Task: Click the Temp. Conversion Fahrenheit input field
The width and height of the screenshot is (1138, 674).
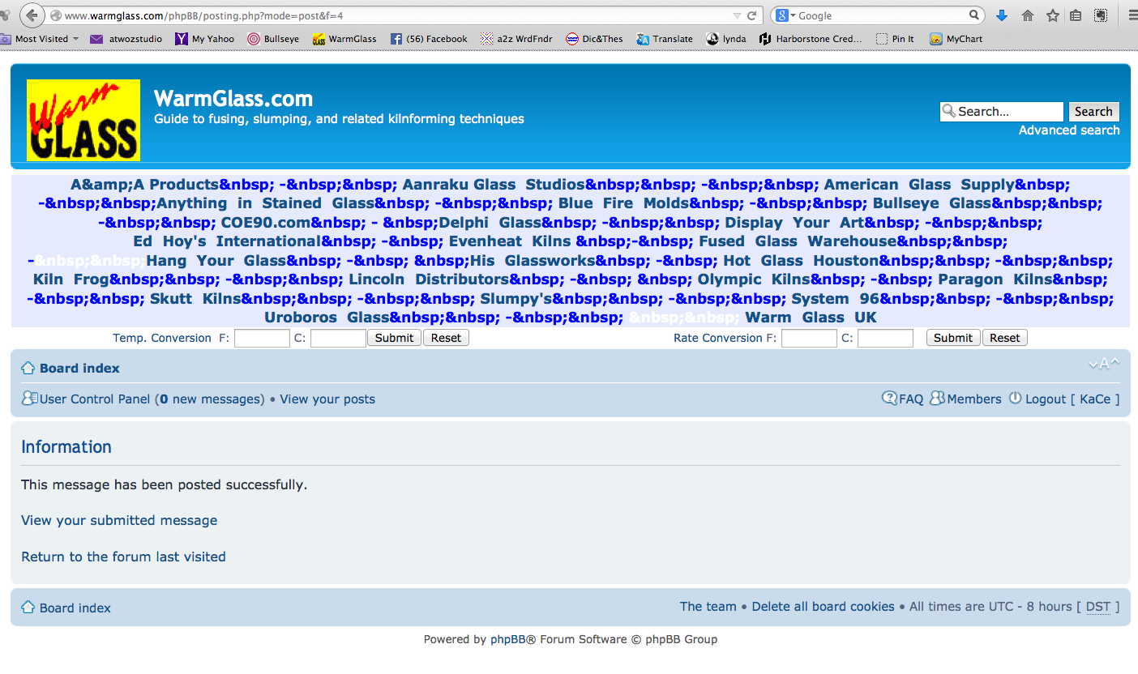Action: (x=262, y=338)
